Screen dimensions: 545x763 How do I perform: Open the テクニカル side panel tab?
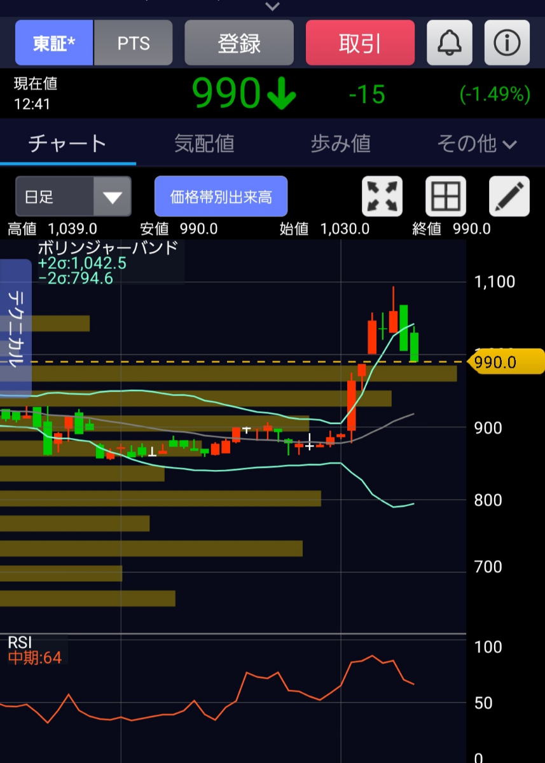click(x=15, y=328)
